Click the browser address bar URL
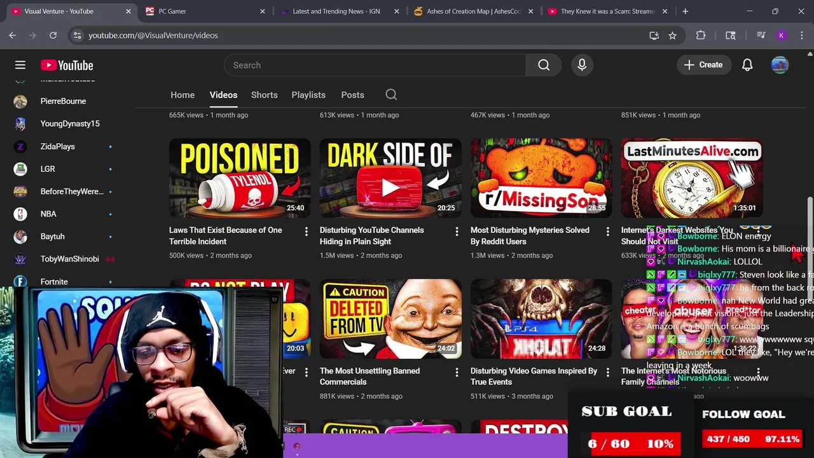This screenshot has width=814, height=458. 153,36
